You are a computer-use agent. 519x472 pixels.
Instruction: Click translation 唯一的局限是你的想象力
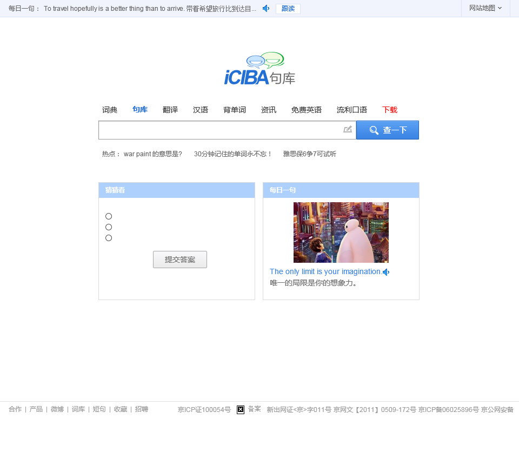pos(313,283)
